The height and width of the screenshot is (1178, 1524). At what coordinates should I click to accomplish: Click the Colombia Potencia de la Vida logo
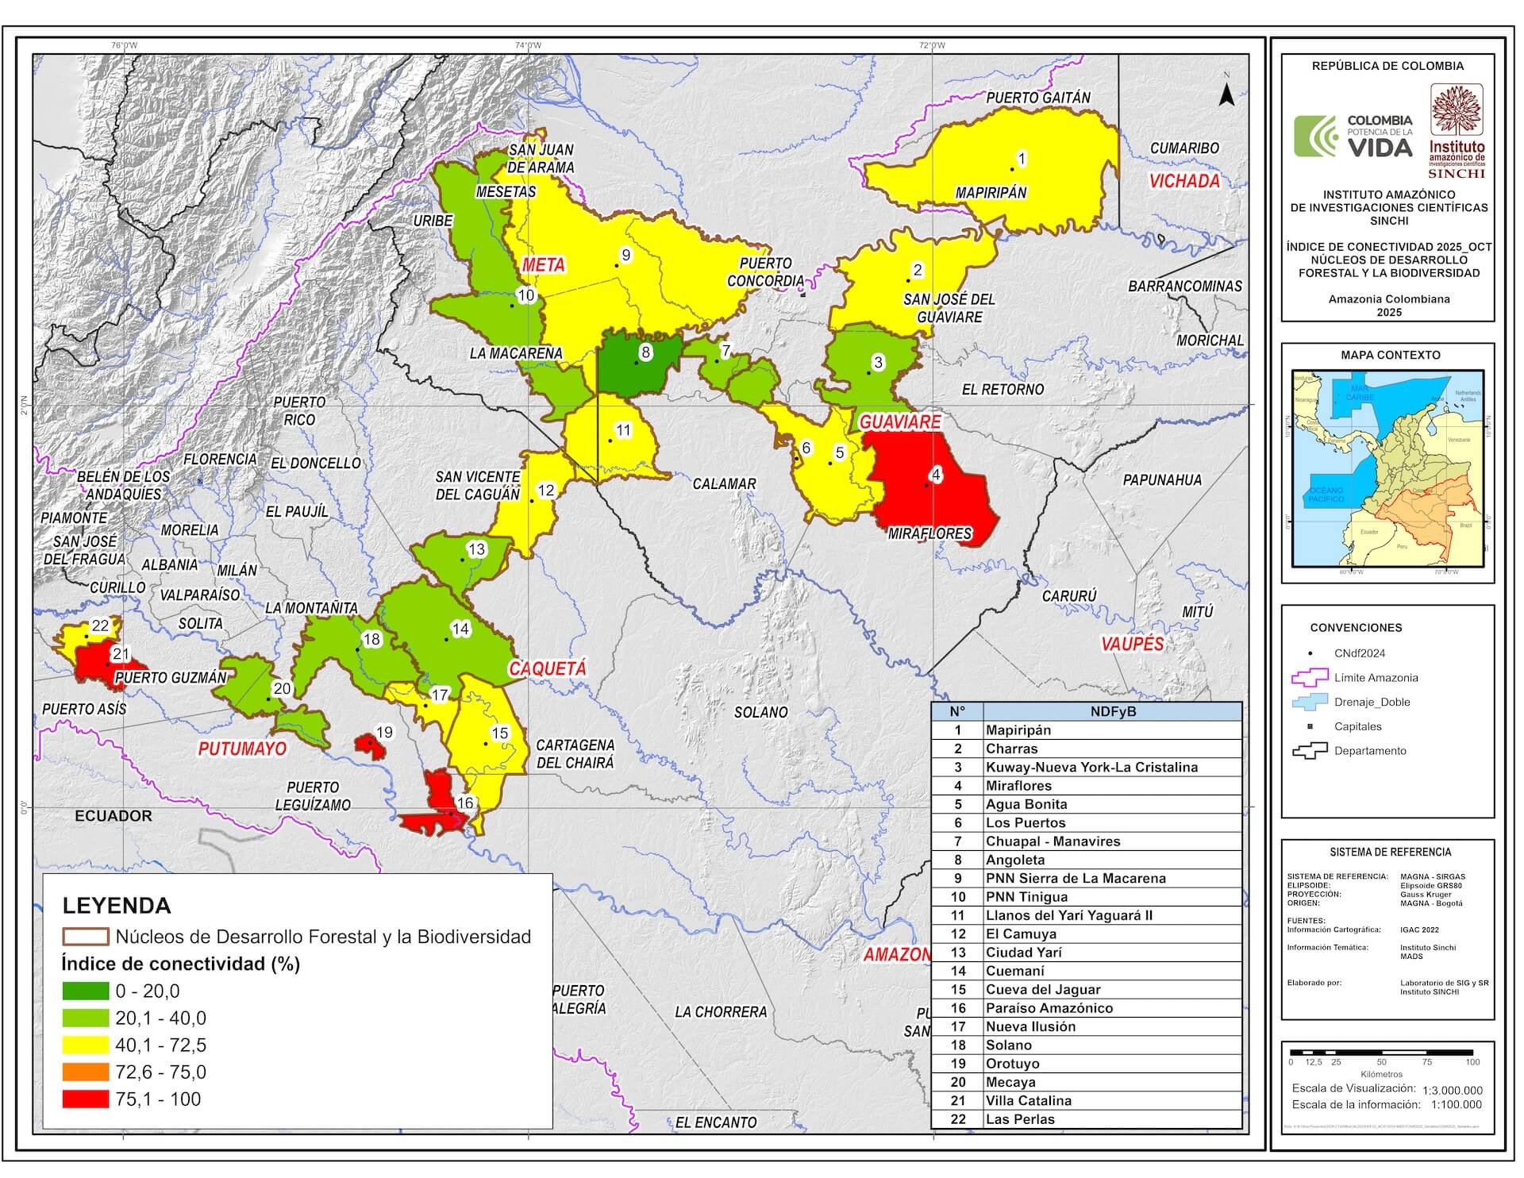pyautogui.click(x=1353, y=136)
